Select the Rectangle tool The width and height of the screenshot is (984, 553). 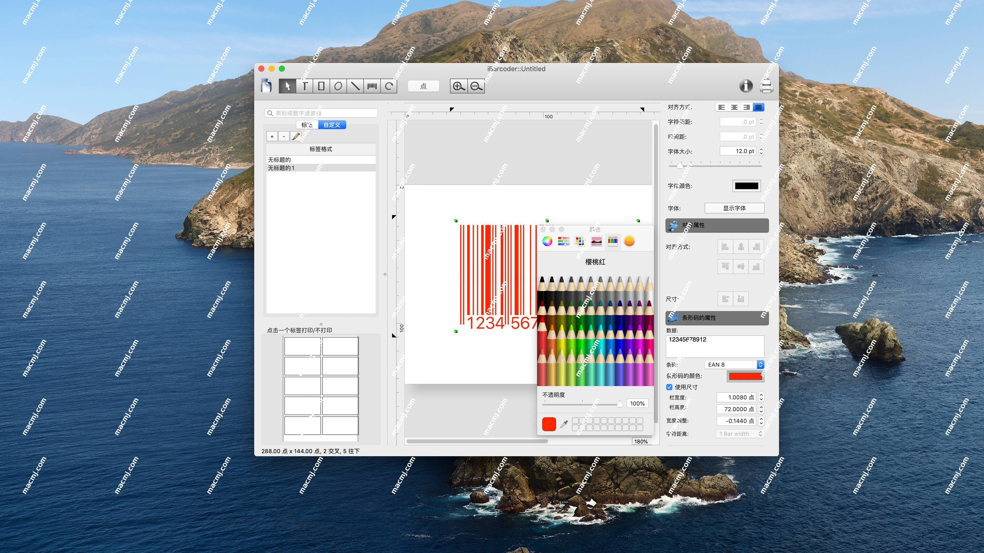321,86
